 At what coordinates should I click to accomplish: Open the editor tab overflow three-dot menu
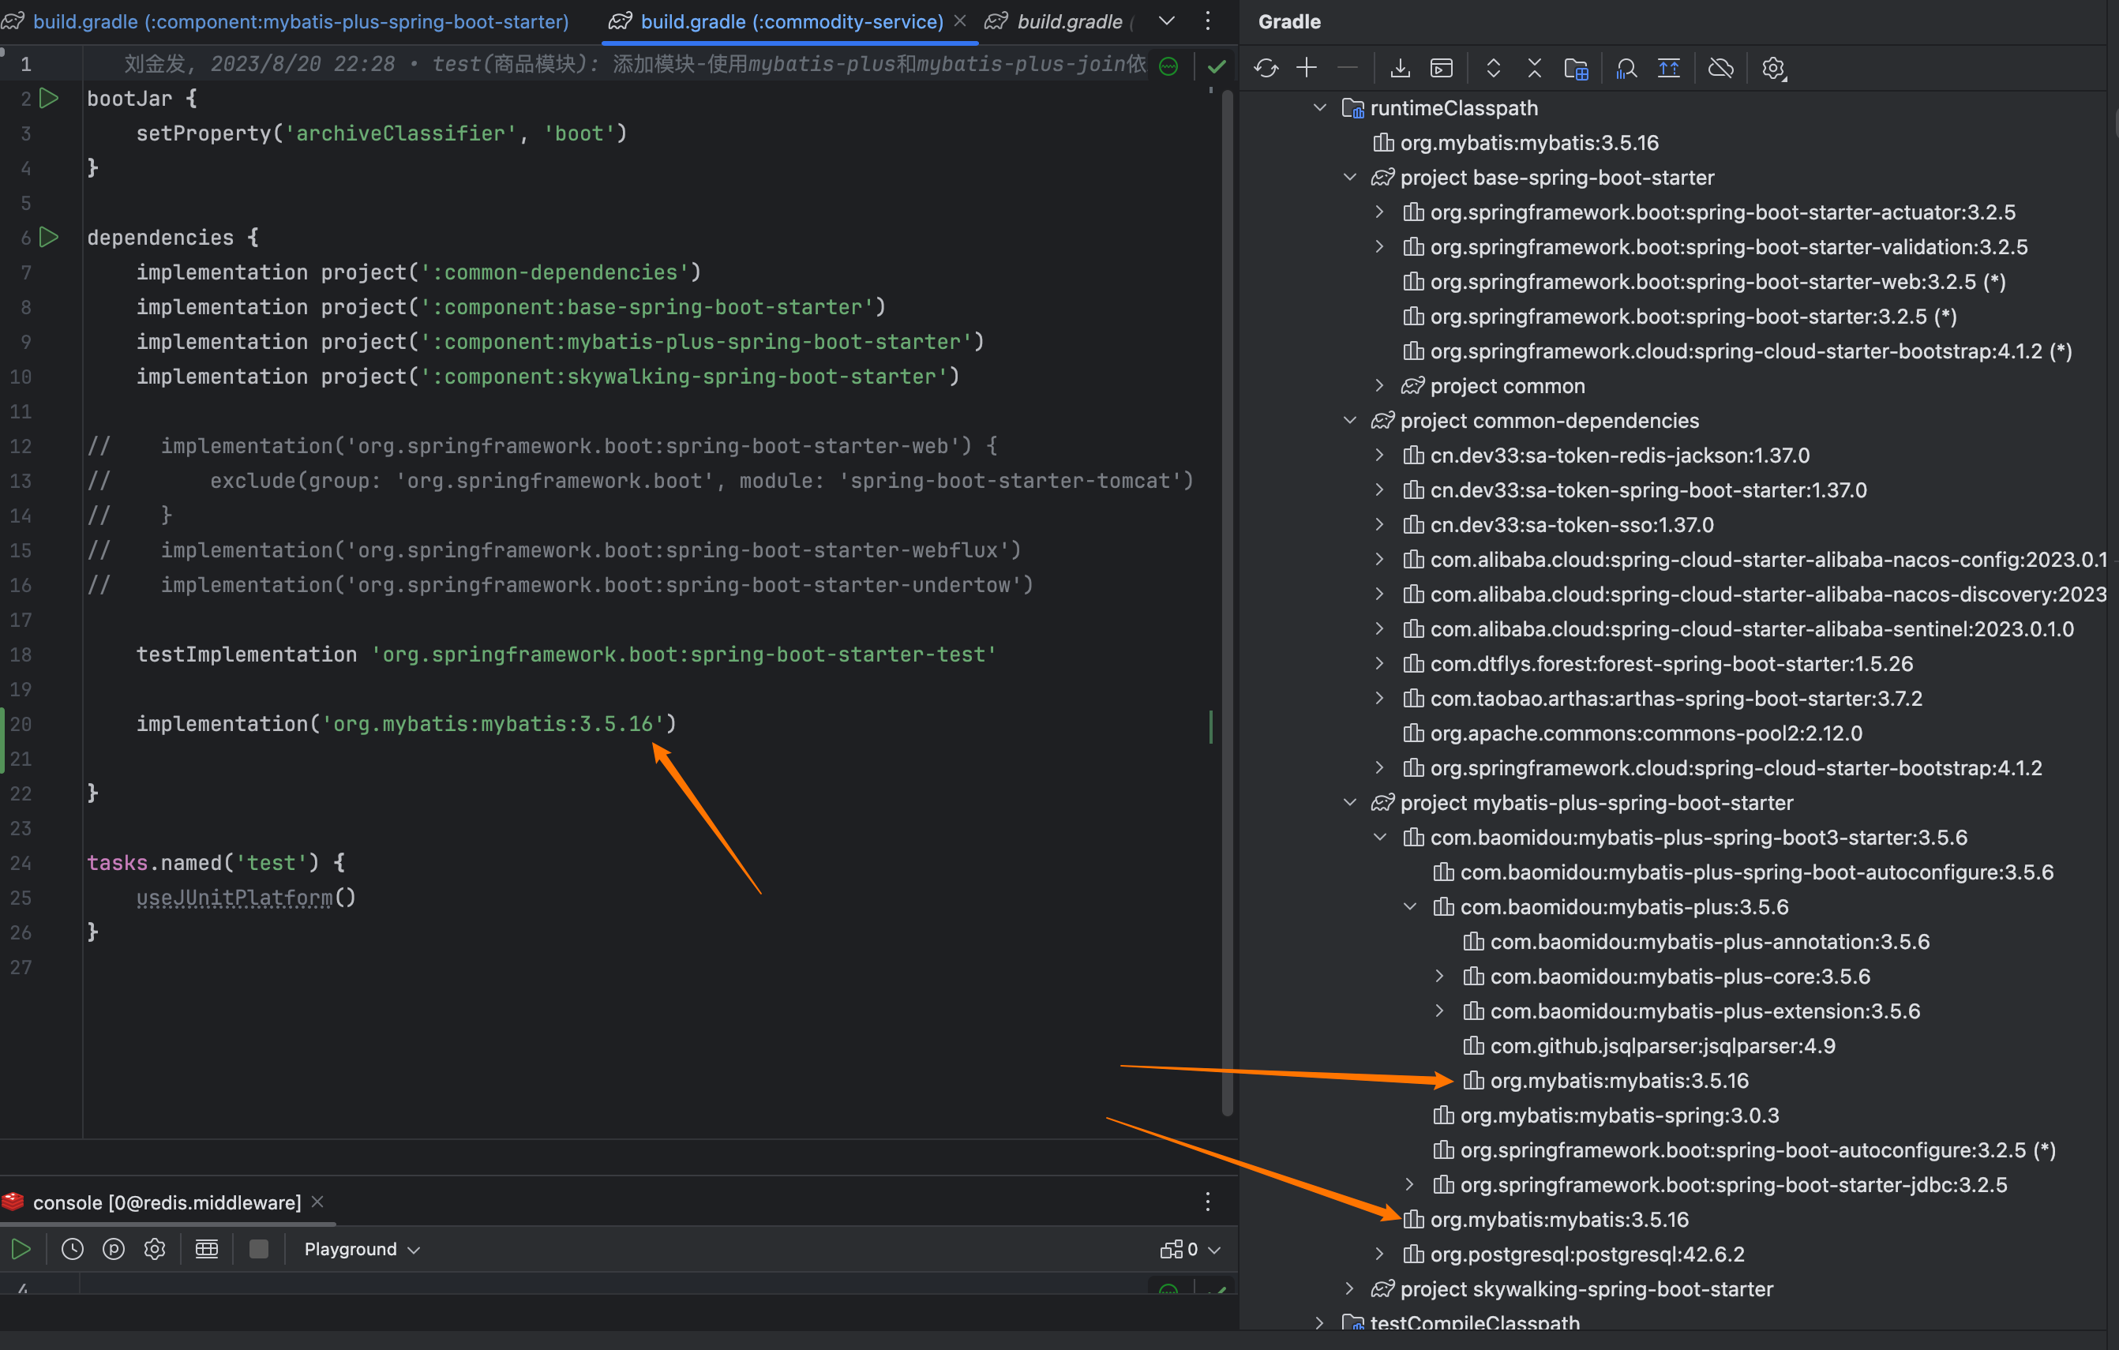1207,21
